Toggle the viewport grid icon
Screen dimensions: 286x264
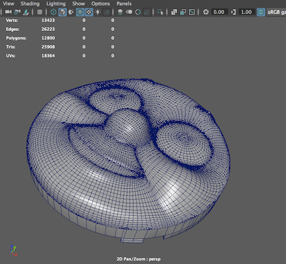click(40, 12)
